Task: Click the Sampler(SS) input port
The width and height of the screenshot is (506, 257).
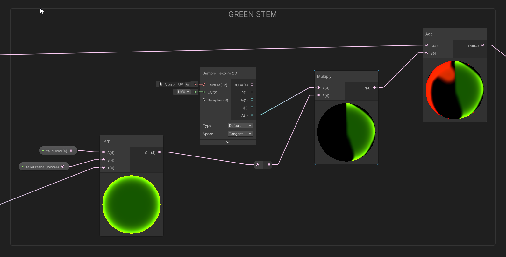Action: (204, 100)
